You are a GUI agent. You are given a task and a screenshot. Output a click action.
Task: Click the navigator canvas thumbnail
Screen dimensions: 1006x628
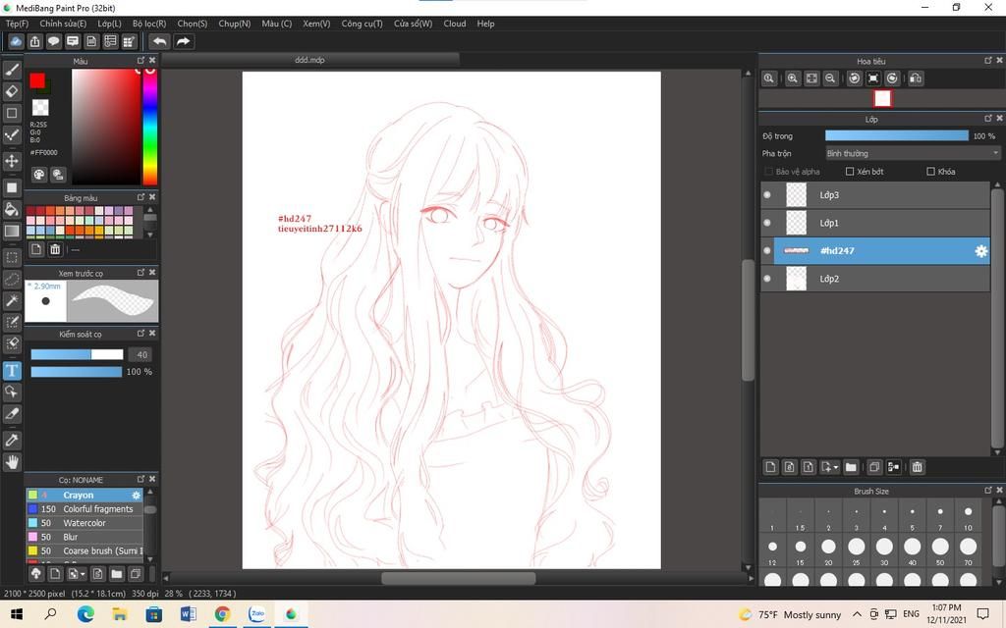(x=882, y=98)
